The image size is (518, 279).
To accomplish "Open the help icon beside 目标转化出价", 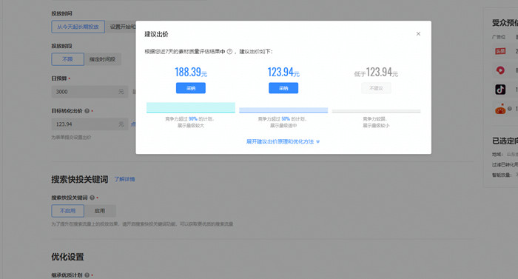I will (x=87, y=111).
